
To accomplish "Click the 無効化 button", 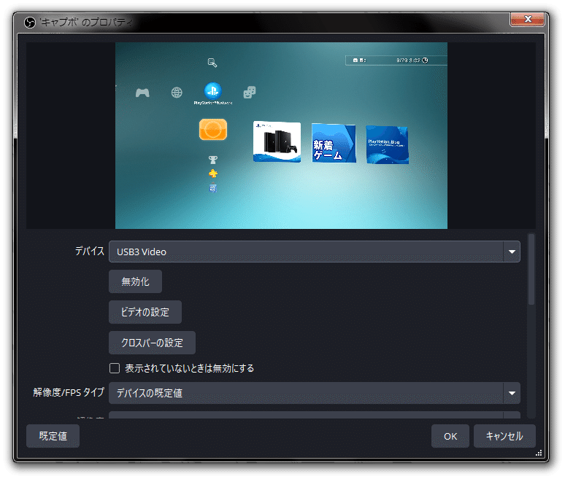I will (x=135, y=281).
